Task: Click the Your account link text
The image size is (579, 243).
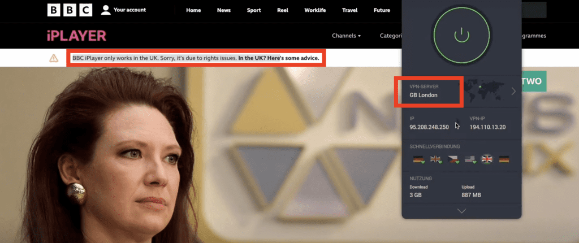Action: [129, 10]
